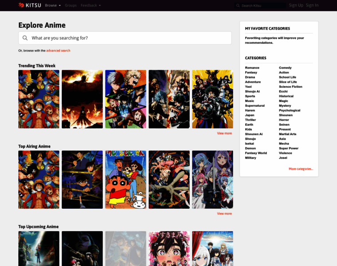Open second dark Top Upcoming Anime poster
Image resolution: width=337 pixels, height=266 pixels.
[x=82, y=249]
